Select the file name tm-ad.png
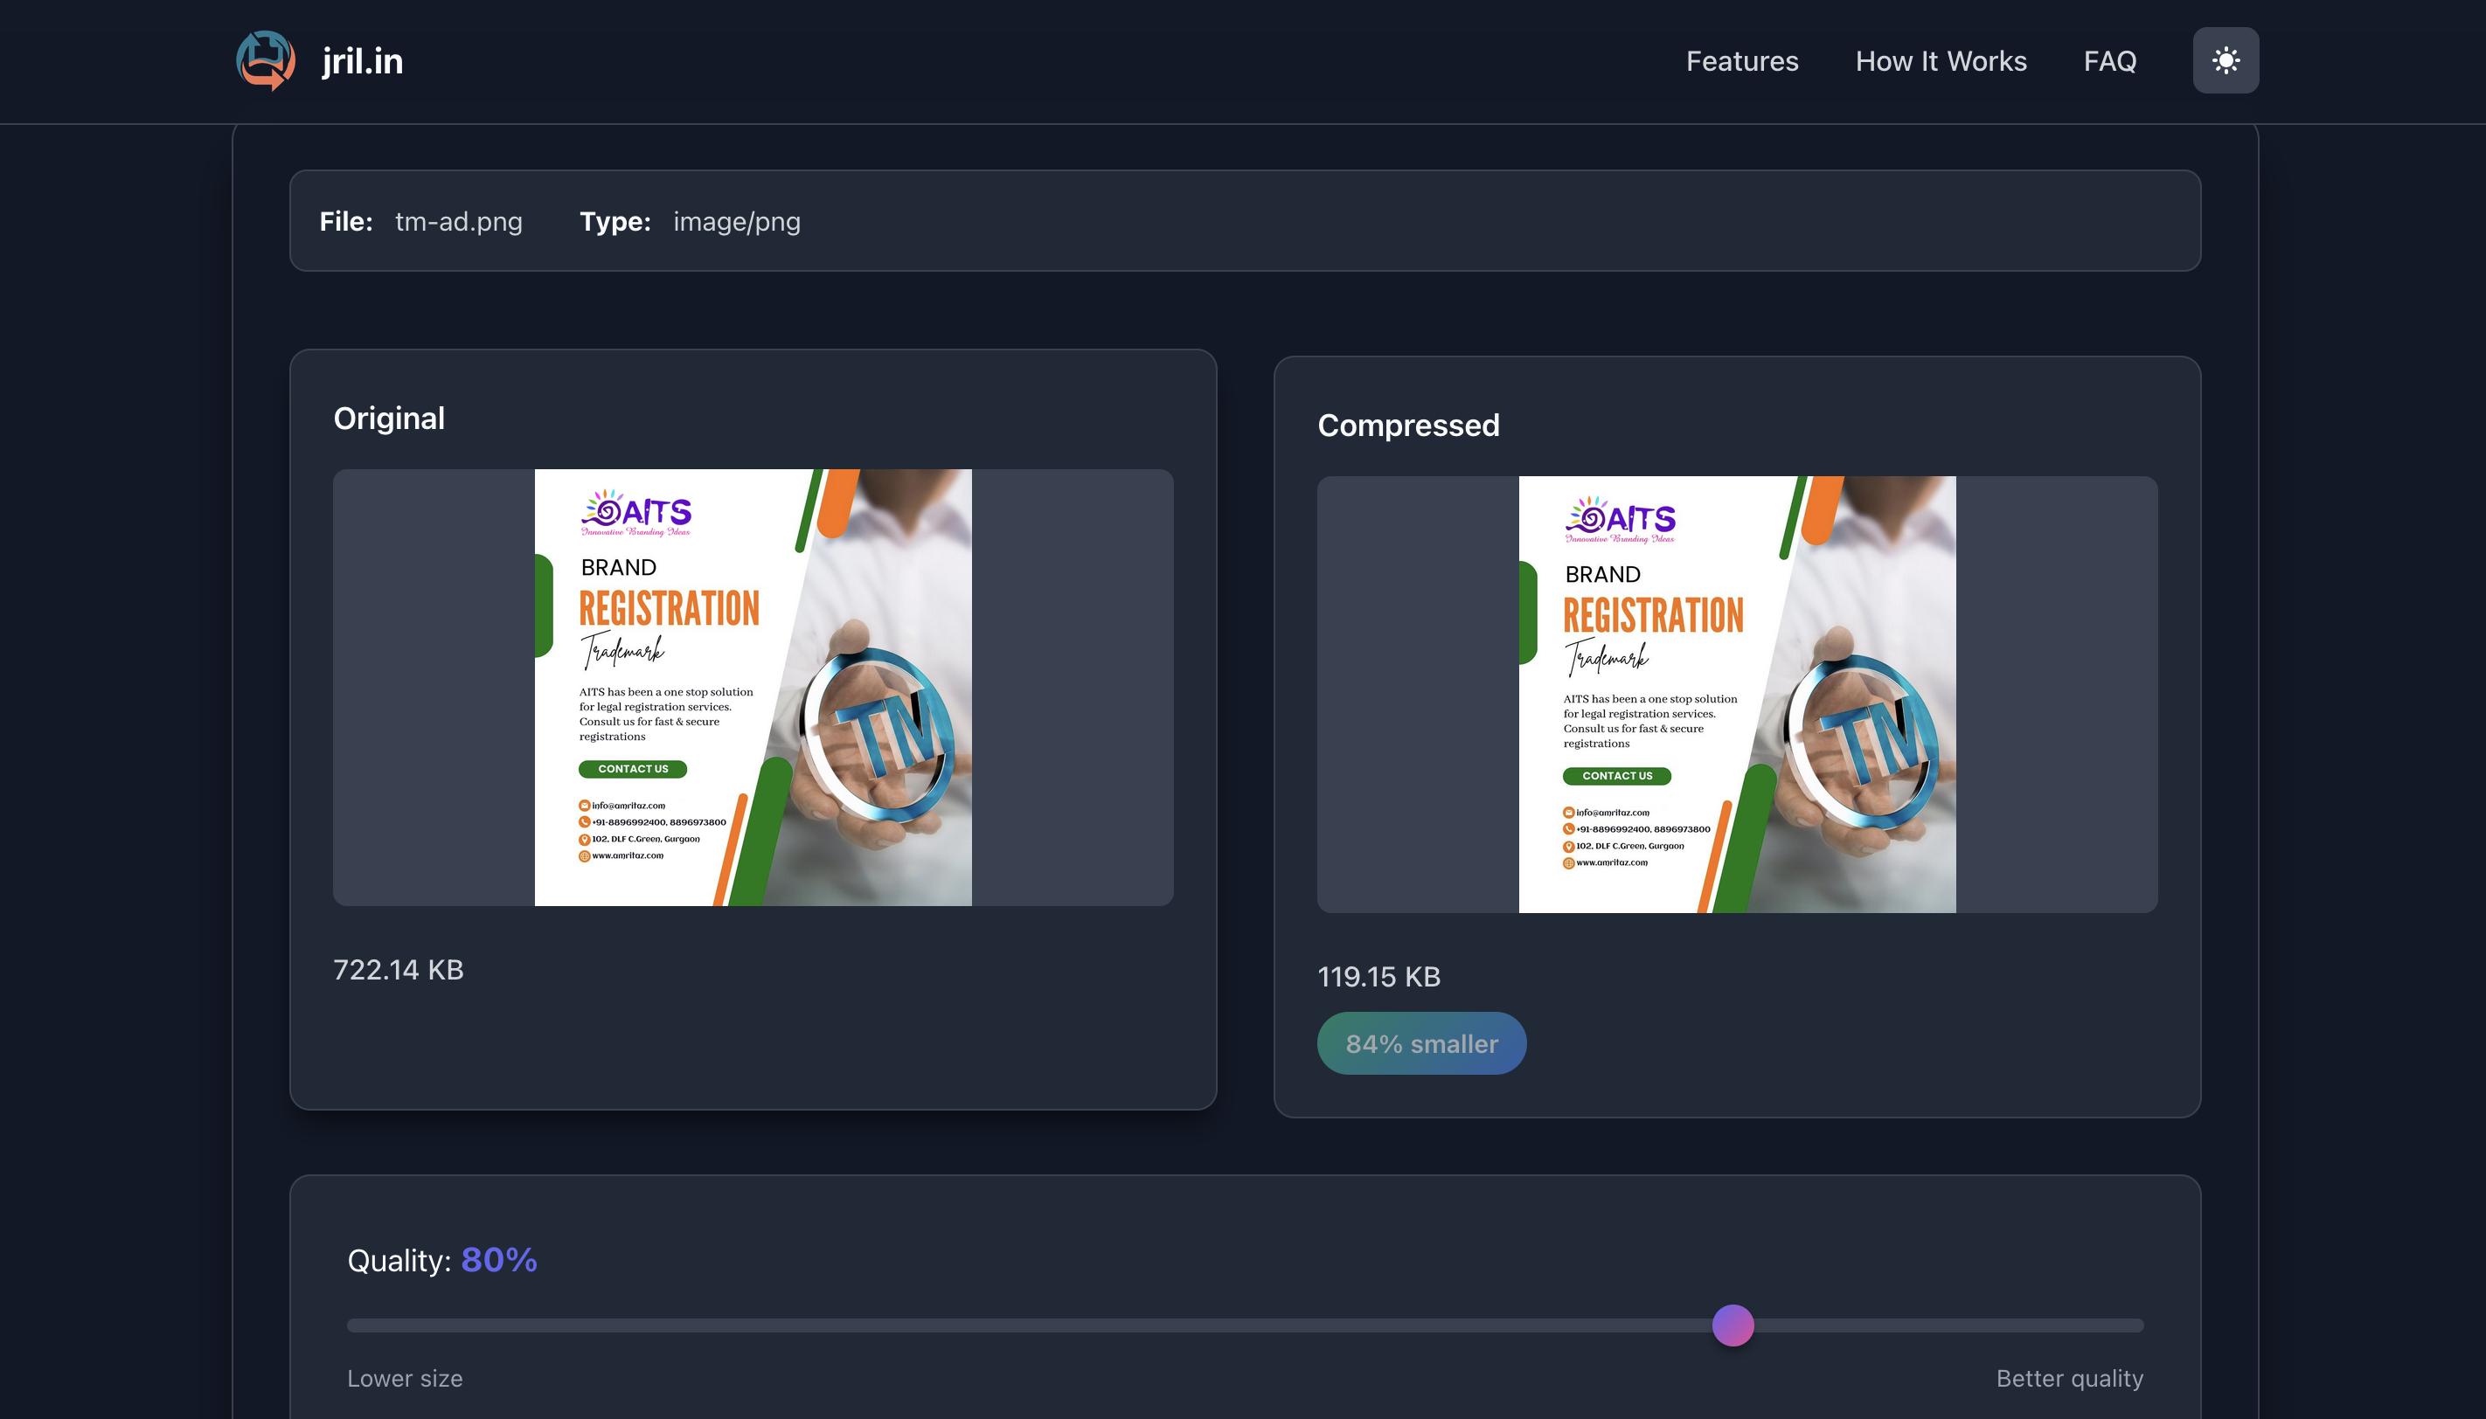This screenshot has height=1419, width=2486. click(x=458, y=221)
